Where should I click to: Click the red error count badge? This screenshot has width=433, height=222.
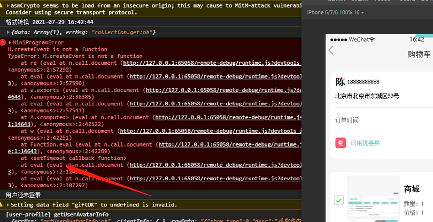click(x=3, y=43)
